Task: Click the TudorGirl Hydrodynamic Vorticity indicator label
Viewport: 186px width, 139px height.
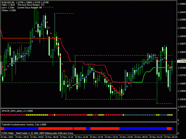Action: pos(24,124)
